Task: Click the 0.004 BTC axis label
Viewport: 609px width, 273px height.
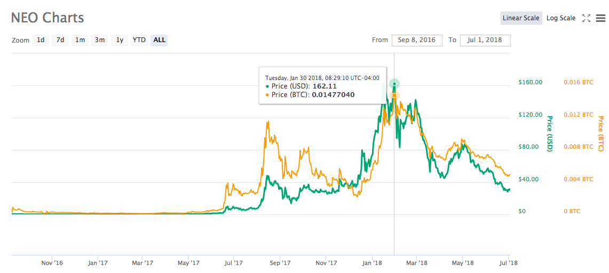Action: click(x=579, y=179)
